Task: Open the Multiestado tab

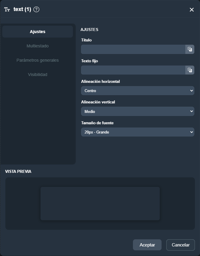Action: [x=38, y=46]
